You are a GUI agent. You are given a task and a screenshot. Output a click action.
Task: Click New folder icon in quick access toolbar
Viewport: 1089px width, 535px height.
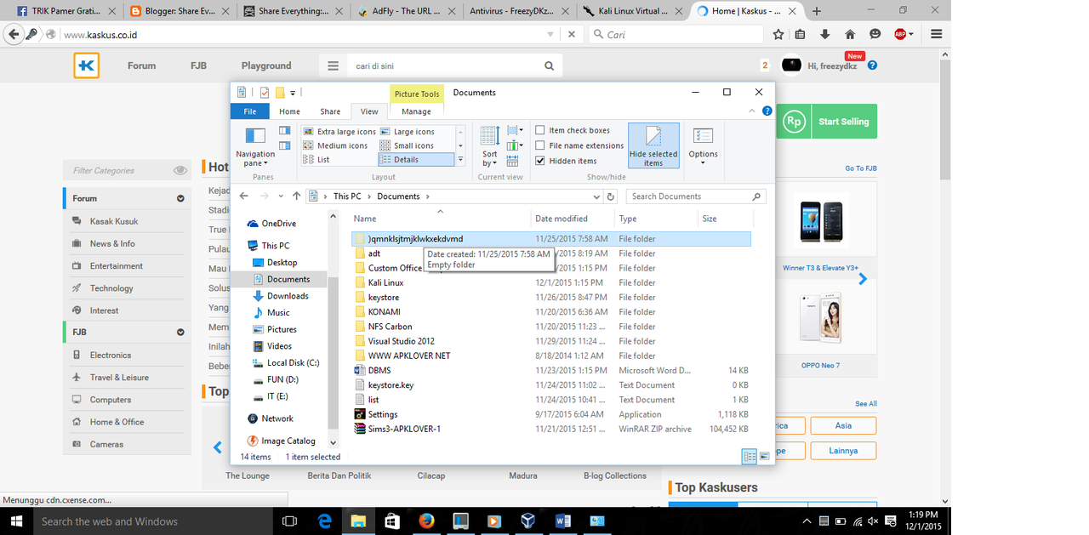tap(280, 93)
